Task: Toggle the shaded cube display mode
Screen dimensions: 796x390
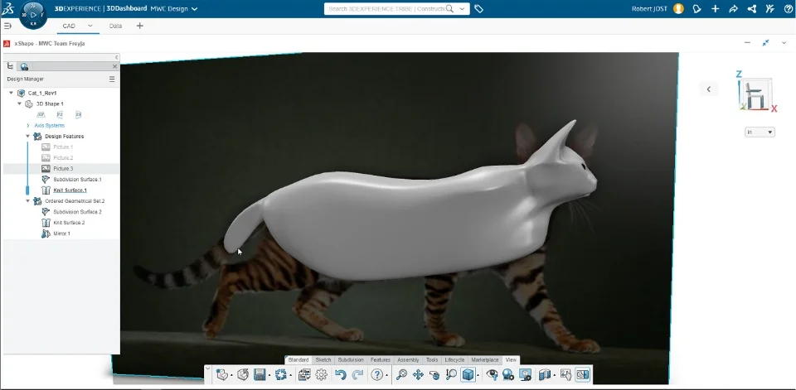Action: point(468,375)
